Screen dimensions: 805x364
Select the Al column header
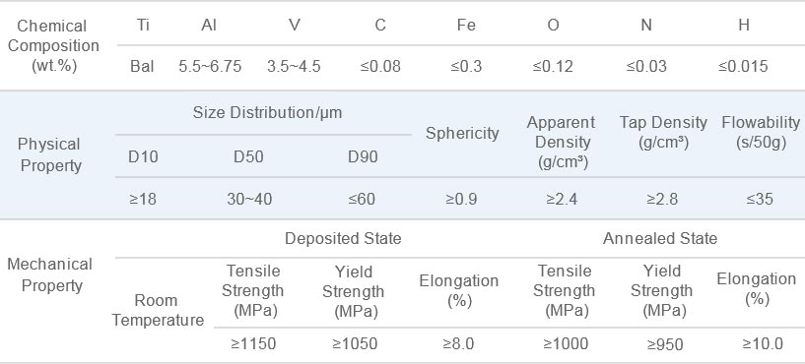209,26
